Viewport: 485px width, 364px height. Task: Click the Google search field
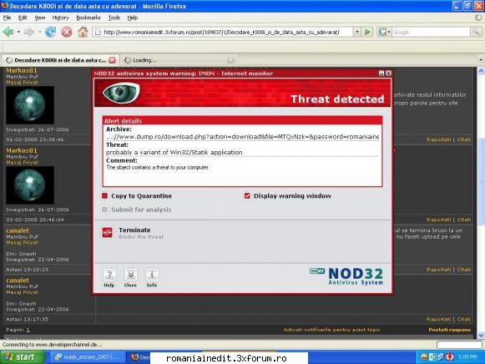[x=432, y=32]
